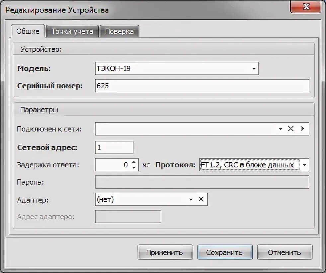Expand the Адаптер dropdown arrow
Image resolution: width=326 pixels, height=273 pixels.
point(191,199)
